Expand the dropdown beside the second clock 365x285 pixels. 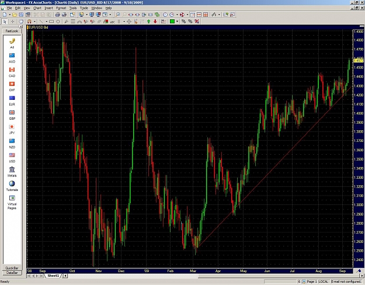[177, 15]
